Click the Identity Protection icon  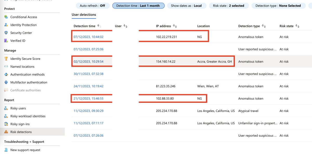pyautogui.click(x=6, y=25)
